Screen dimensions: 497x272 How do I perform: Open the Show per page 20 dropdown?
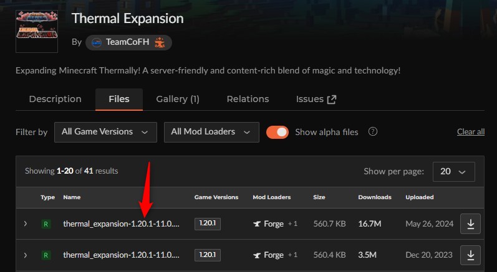click(453, 171)
